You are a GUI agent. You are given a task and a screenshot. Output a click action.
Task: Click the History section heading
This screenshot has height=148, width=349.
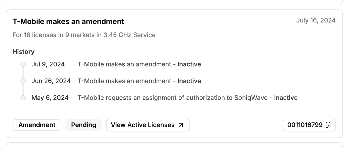click(24, 52)
